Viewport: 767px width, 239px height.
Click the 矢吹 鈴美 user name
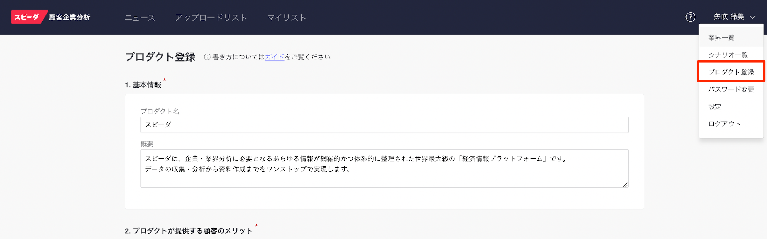(x=729, y=17)
